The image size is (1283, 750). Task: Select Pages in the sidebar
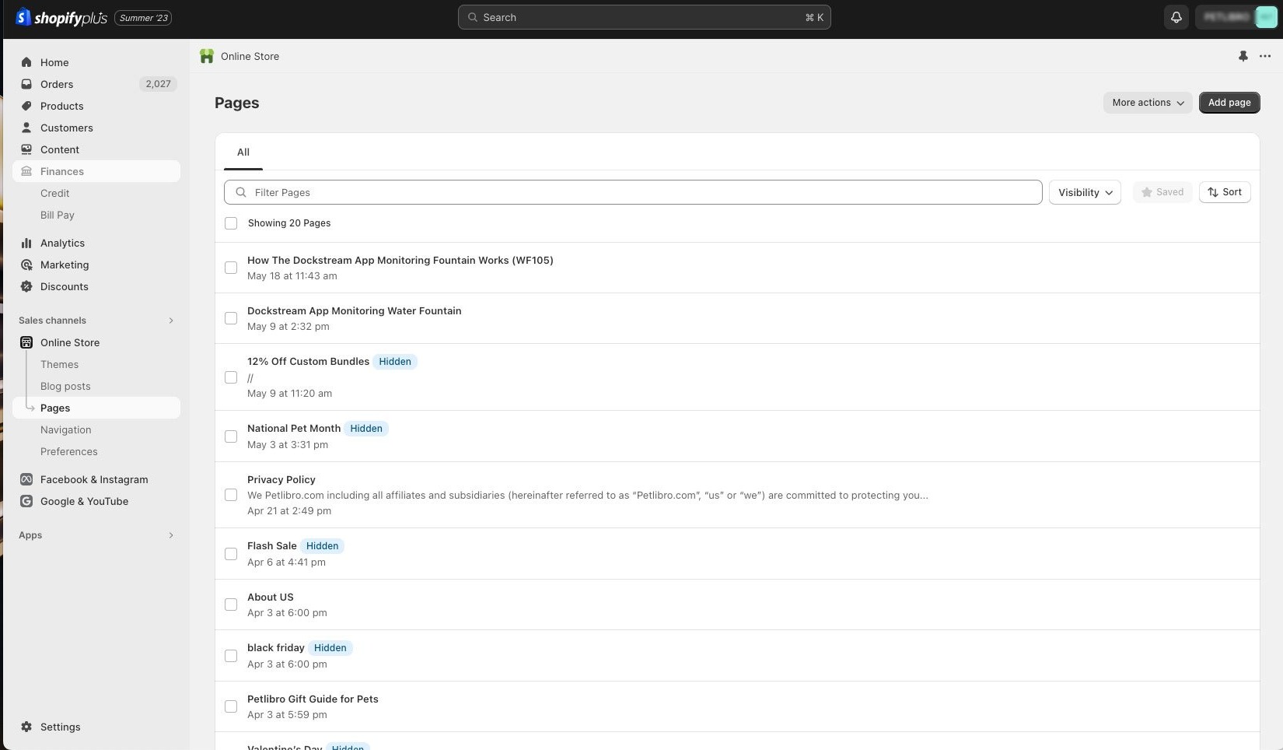pos(96,408)
